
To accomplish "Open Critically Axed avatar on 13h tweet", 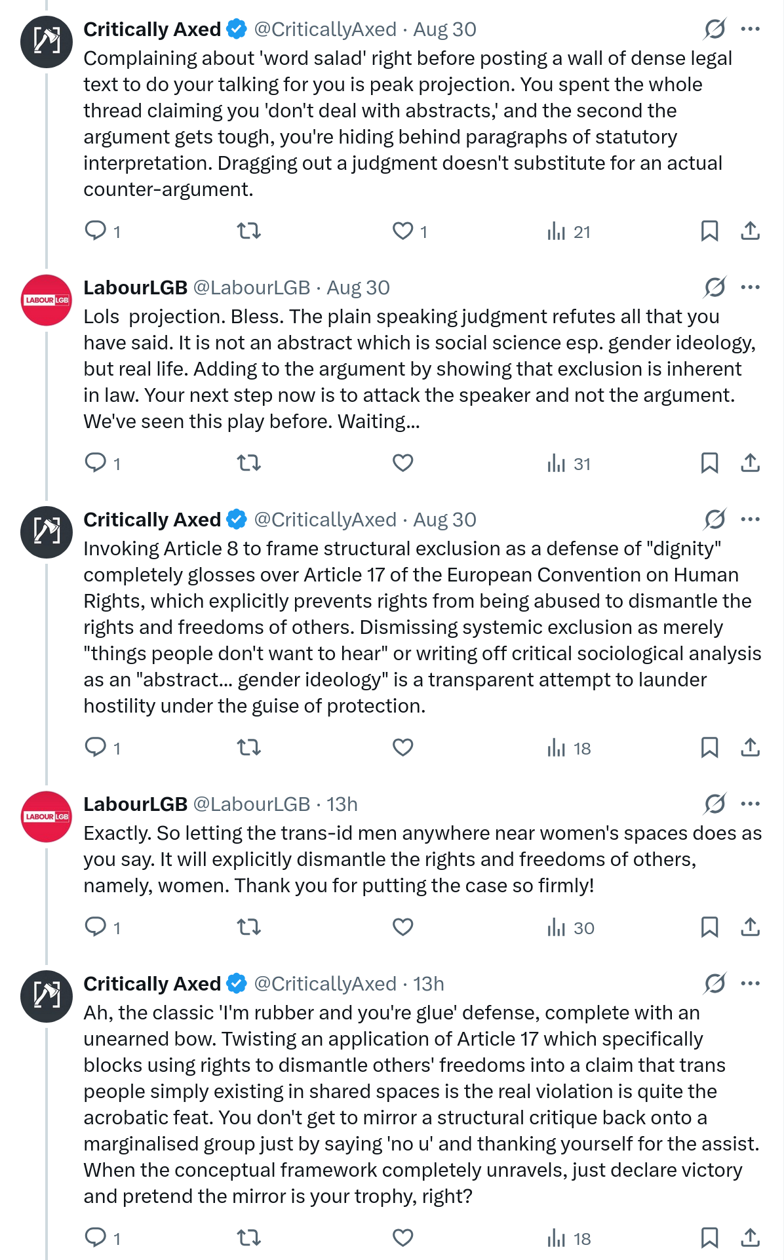I will [47, 996].
